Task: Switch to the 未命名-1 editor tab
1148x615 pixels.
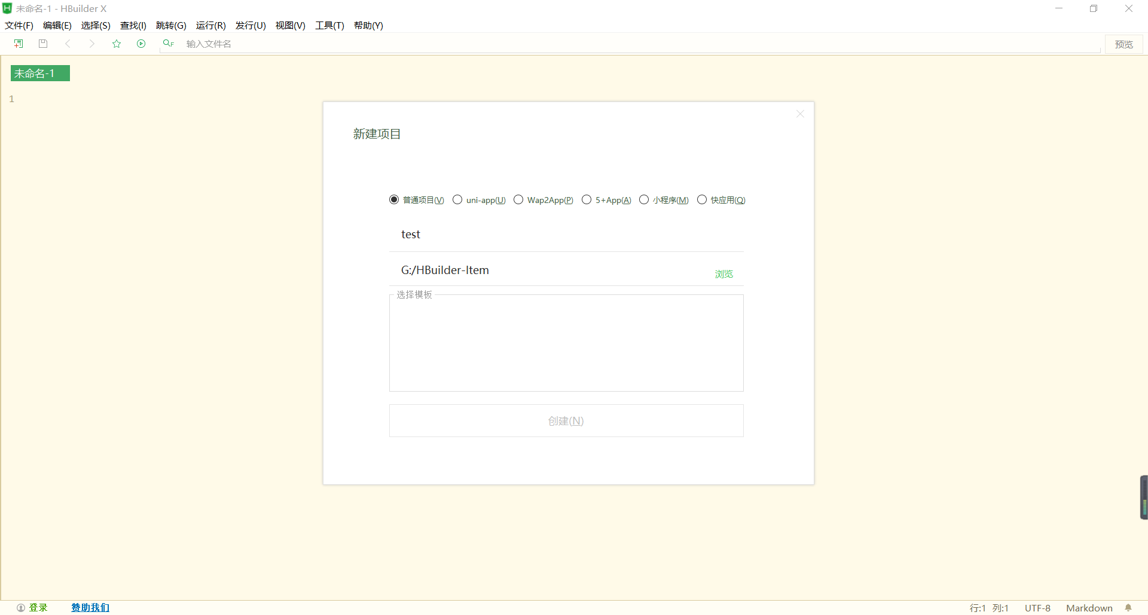Action: [x=40, y=73]
